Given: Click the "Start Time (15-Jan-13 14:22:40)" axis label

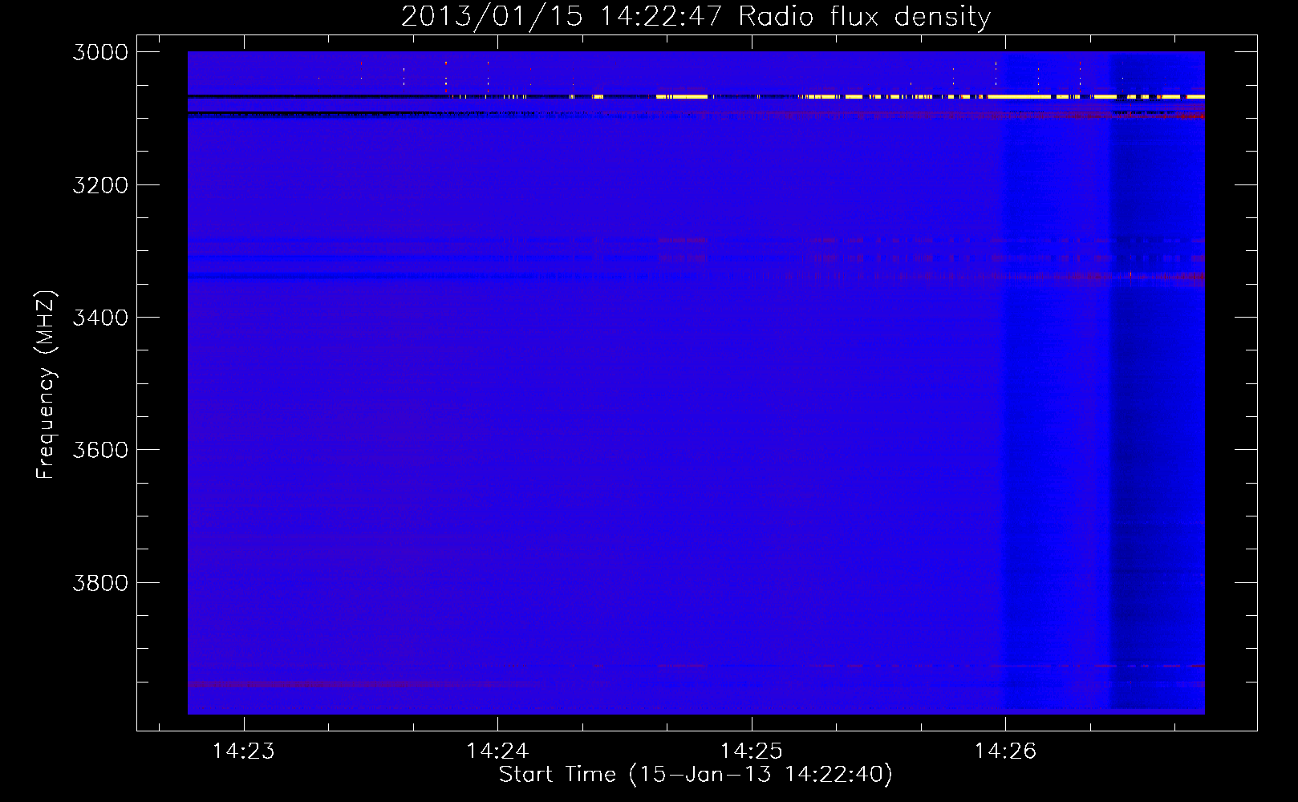Looking at the screenshot, I should click(x=696, y=775).
